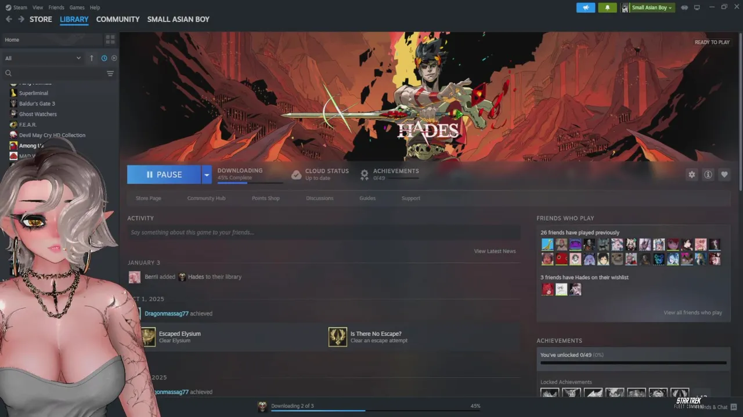Screen dimensions: 743x417
Task: Switch to the COMMUNITY tab
Action: 118,19
